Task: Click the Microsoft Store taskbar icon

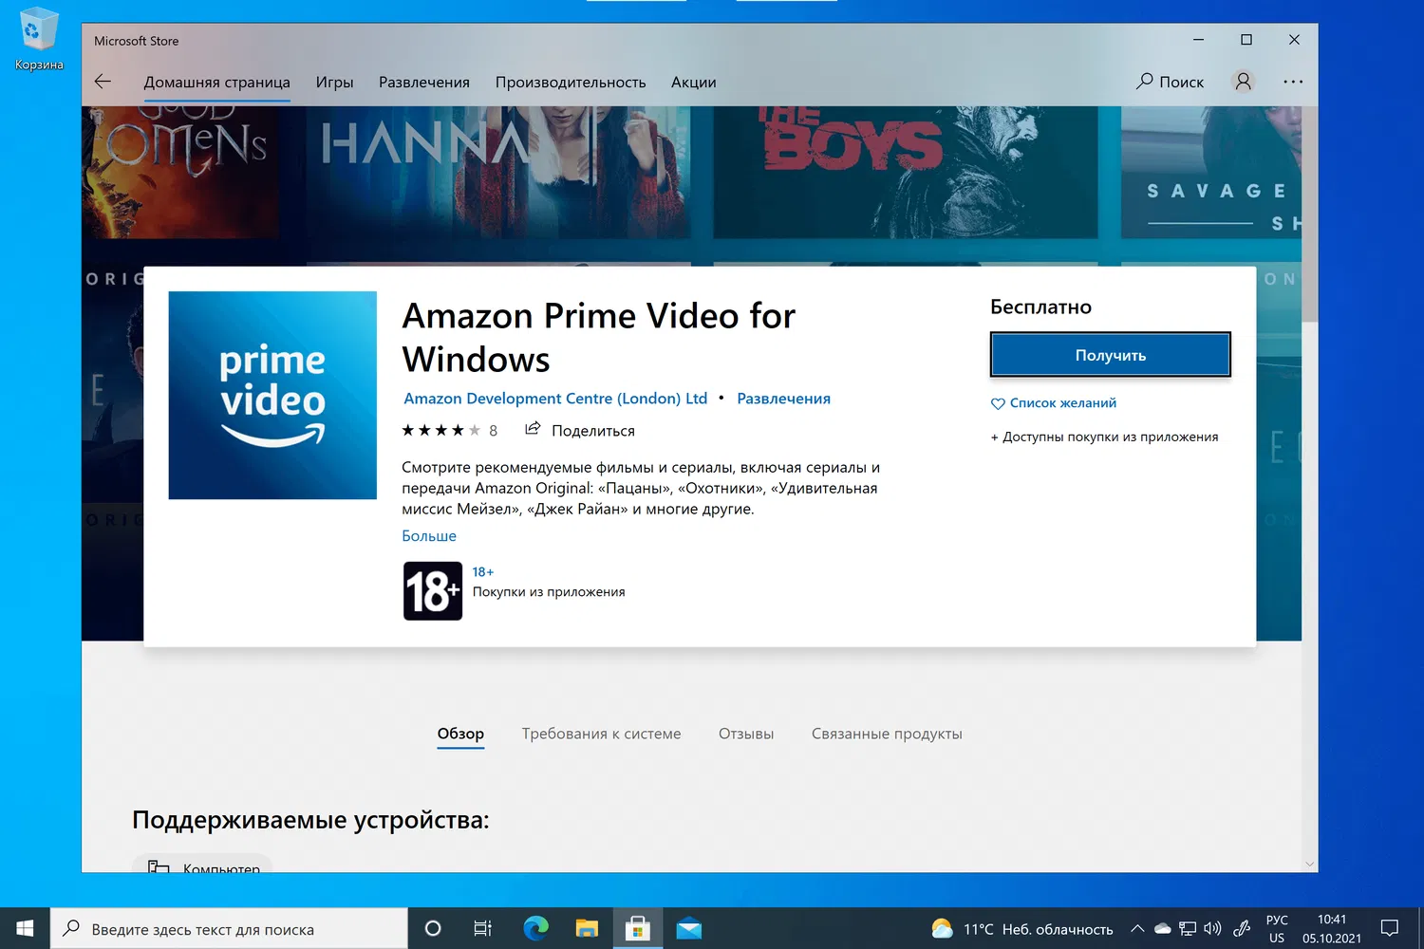Action: tap(637, 928)
